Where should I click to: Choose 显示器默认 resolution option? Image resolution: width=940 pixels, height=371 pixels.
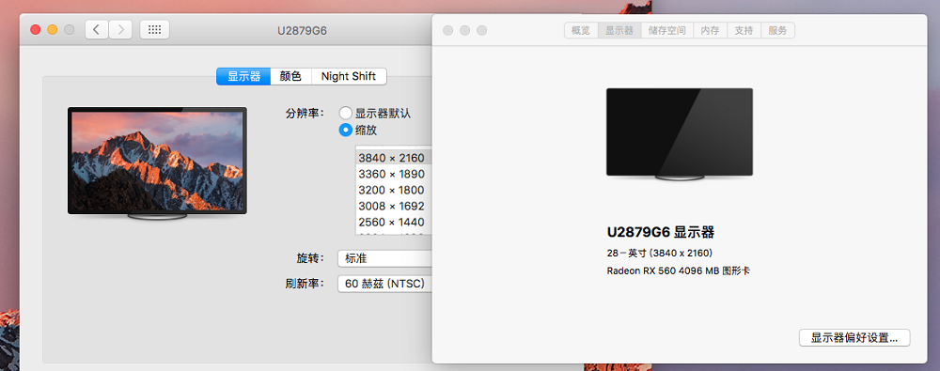click(375, 114)
